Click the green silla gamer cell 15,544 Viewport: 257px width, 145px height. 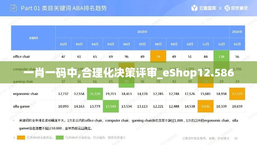pyautogui.click(x=111, y=106)
